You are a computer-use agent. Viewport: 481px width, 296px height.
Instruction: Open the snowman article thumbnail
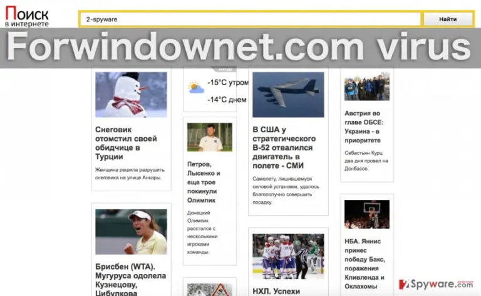pyautogui.click(x=131, y=95)
